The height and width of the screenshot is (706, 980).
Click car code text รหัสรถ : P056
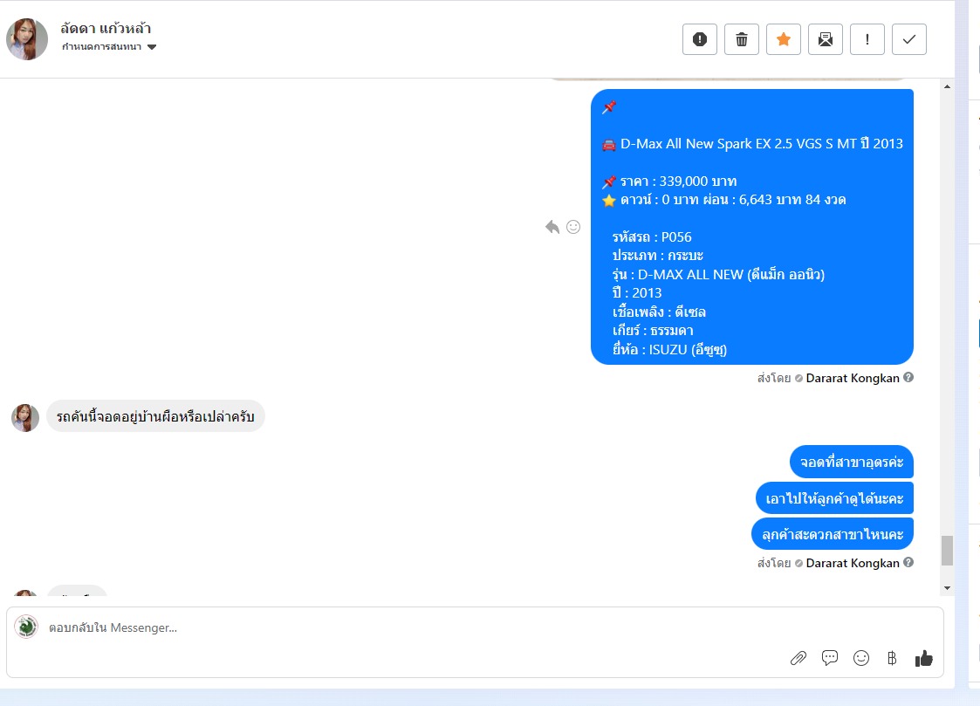(x=652, y=236)
